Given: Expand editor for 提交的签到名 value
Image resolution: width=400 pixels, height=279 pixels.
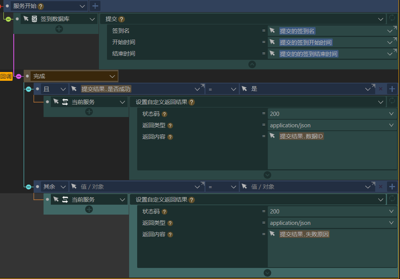Looking at the screenshot, I should [395, 27].
